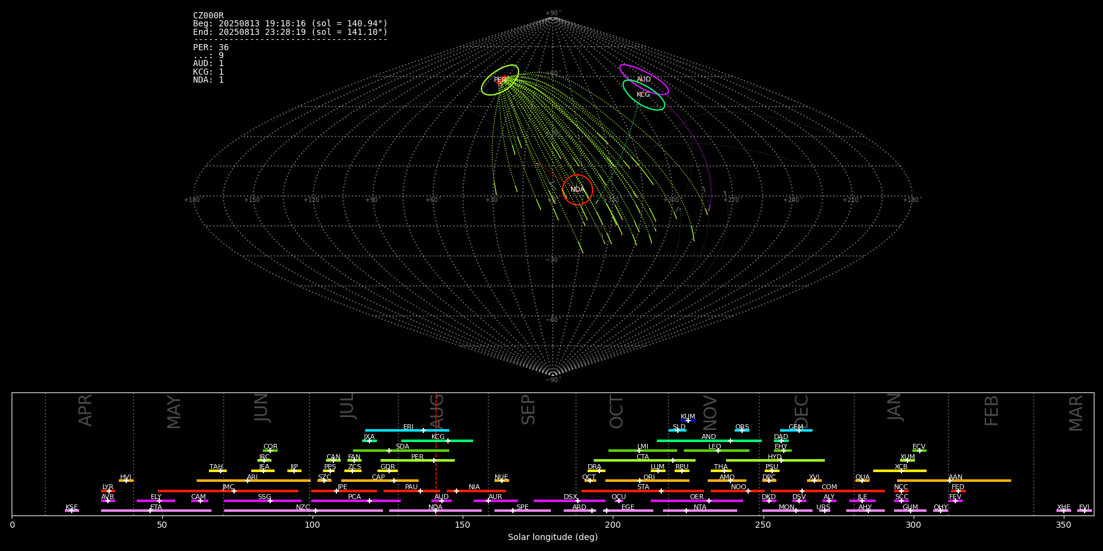Click the AUD radiant label on sky map
Viewport: 1103px width, 551px height.
(643, 80)
